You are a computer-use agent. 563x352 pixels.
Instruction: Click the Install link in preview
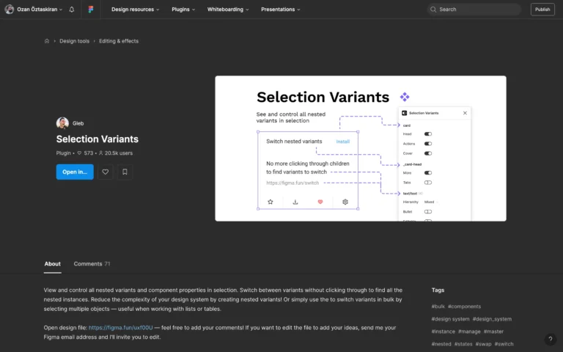coord(343,142)
